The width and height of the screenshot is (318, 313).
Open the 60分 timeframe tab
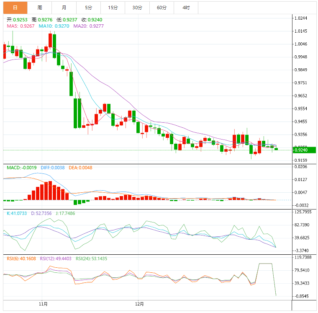pos(162,8)
